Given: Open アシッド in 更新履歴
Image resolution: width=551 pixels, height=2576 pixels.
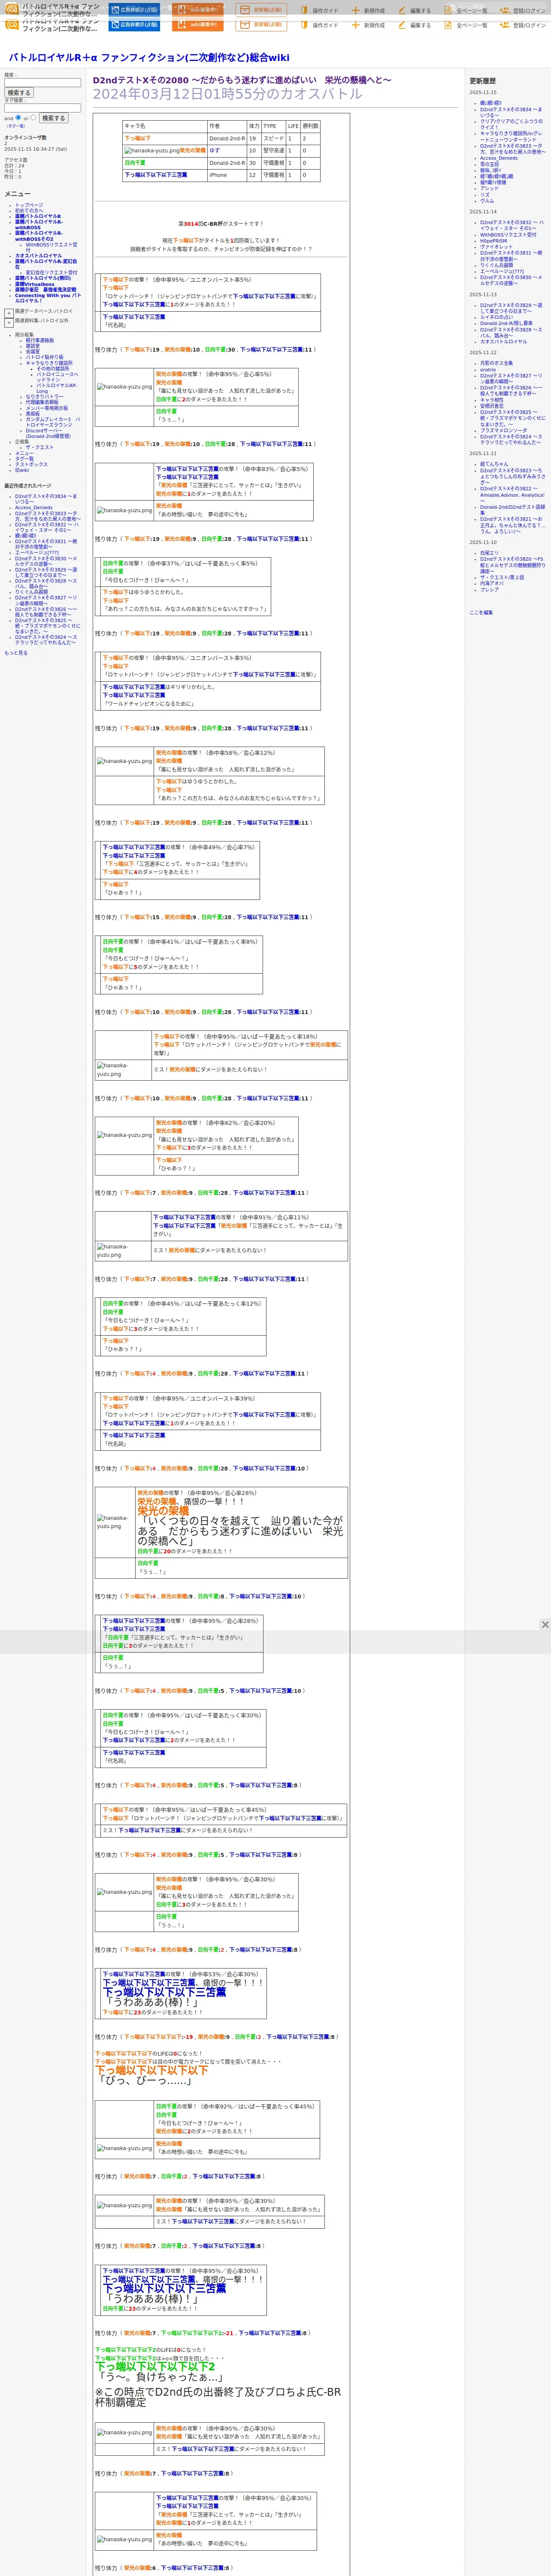Looking at the screenshot, I should click(x=489, y=188).
